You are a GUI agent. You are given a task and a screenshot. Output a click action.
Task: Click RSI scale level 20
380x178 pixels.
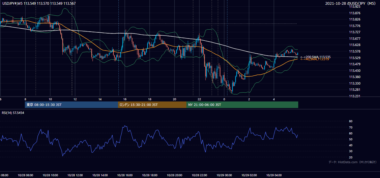coord(351,157)
